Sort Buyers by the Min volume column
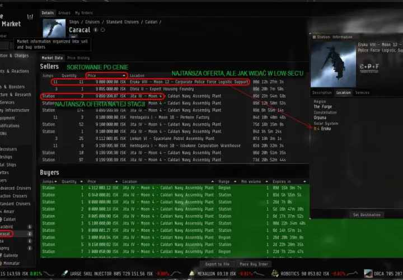The image size is (403, 280). [254, 181]
